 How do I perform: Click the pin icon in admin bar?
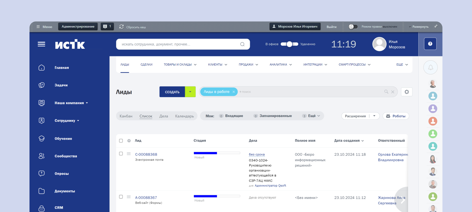436,26
